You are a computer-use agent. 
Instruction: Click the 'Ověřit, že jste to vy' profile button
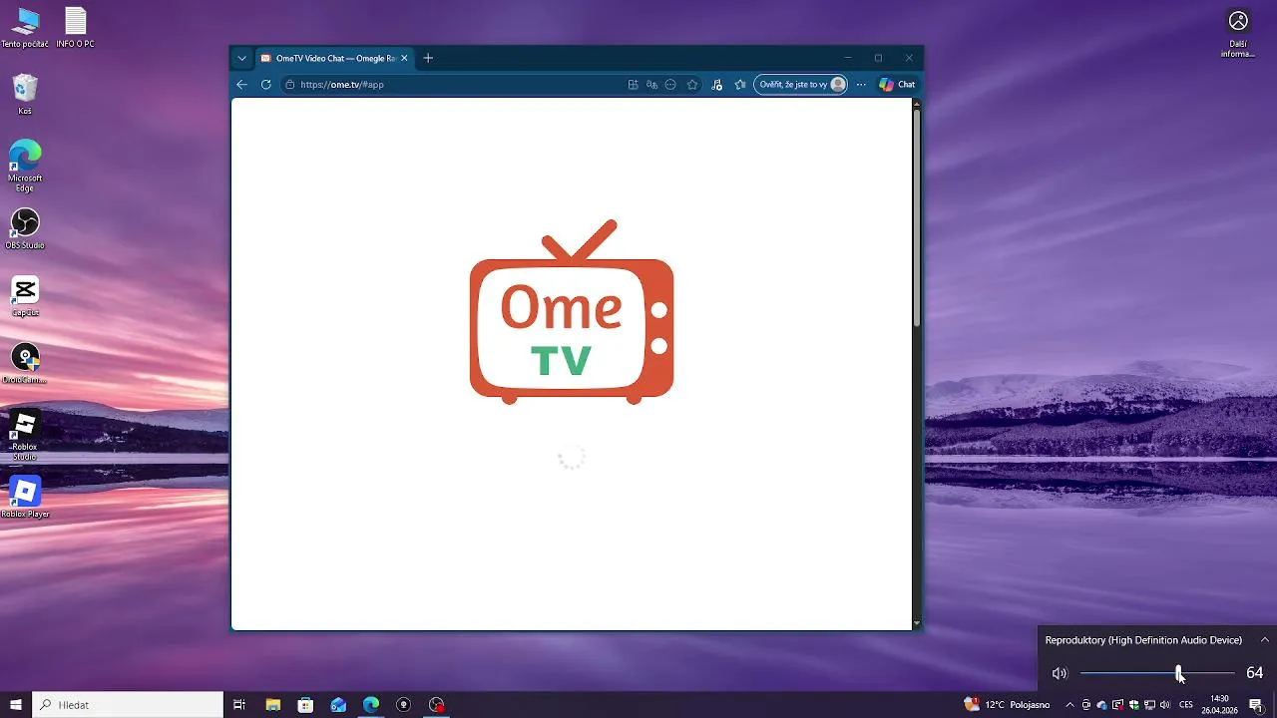(802, 85)
